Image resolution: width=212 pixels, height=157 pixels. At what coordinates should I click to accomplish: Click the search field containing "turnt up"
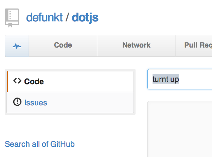(x=179, y=80)
